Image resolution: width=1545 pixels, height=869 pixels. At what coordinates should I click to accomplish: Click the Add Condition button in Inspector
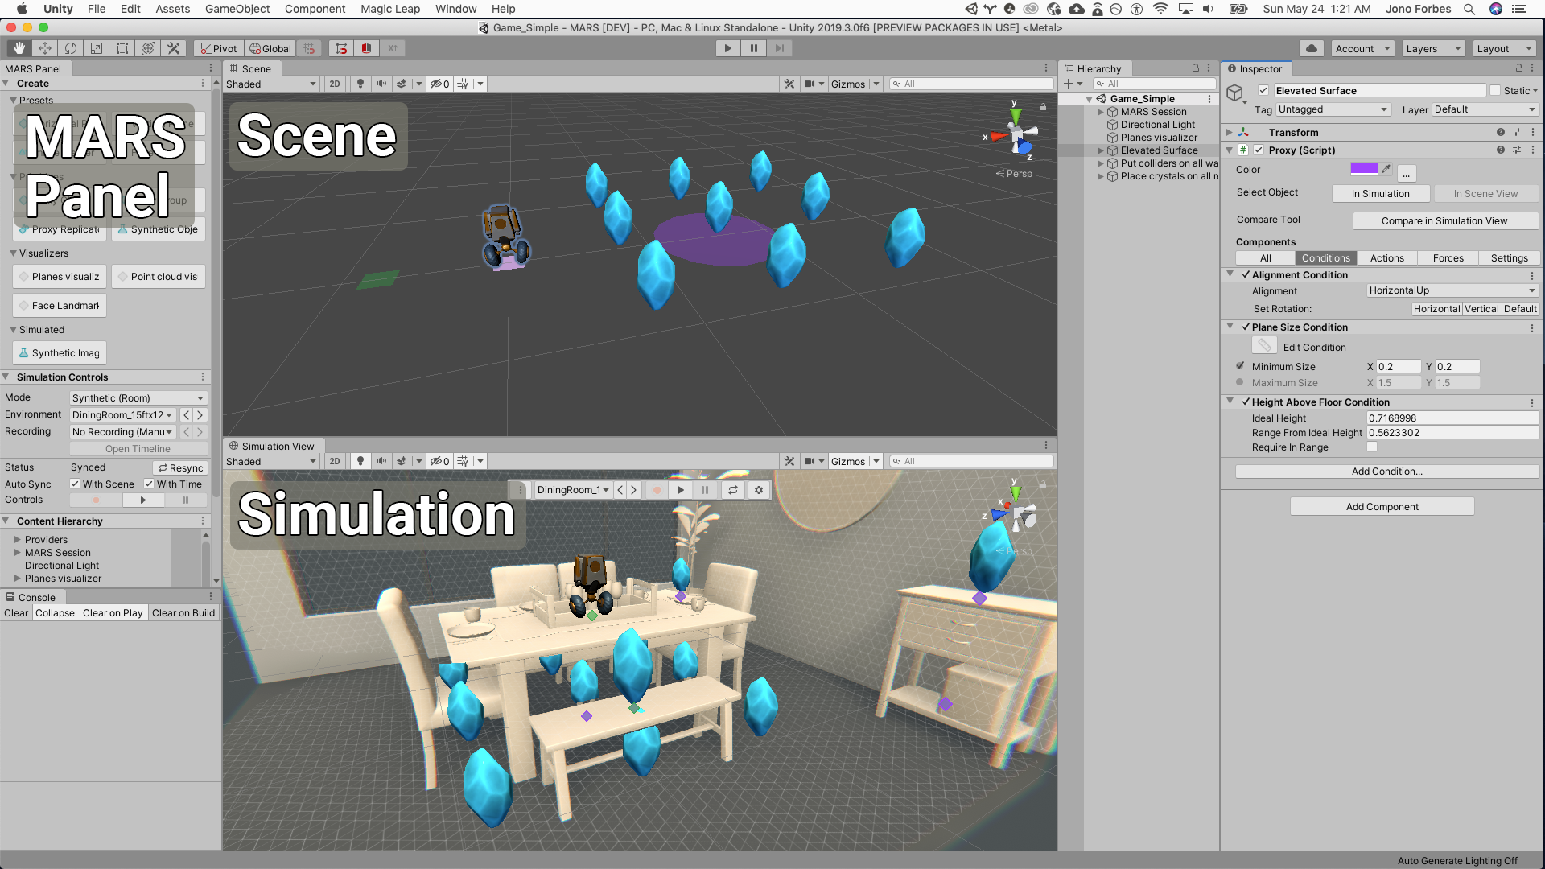(x=1382, y=471)
